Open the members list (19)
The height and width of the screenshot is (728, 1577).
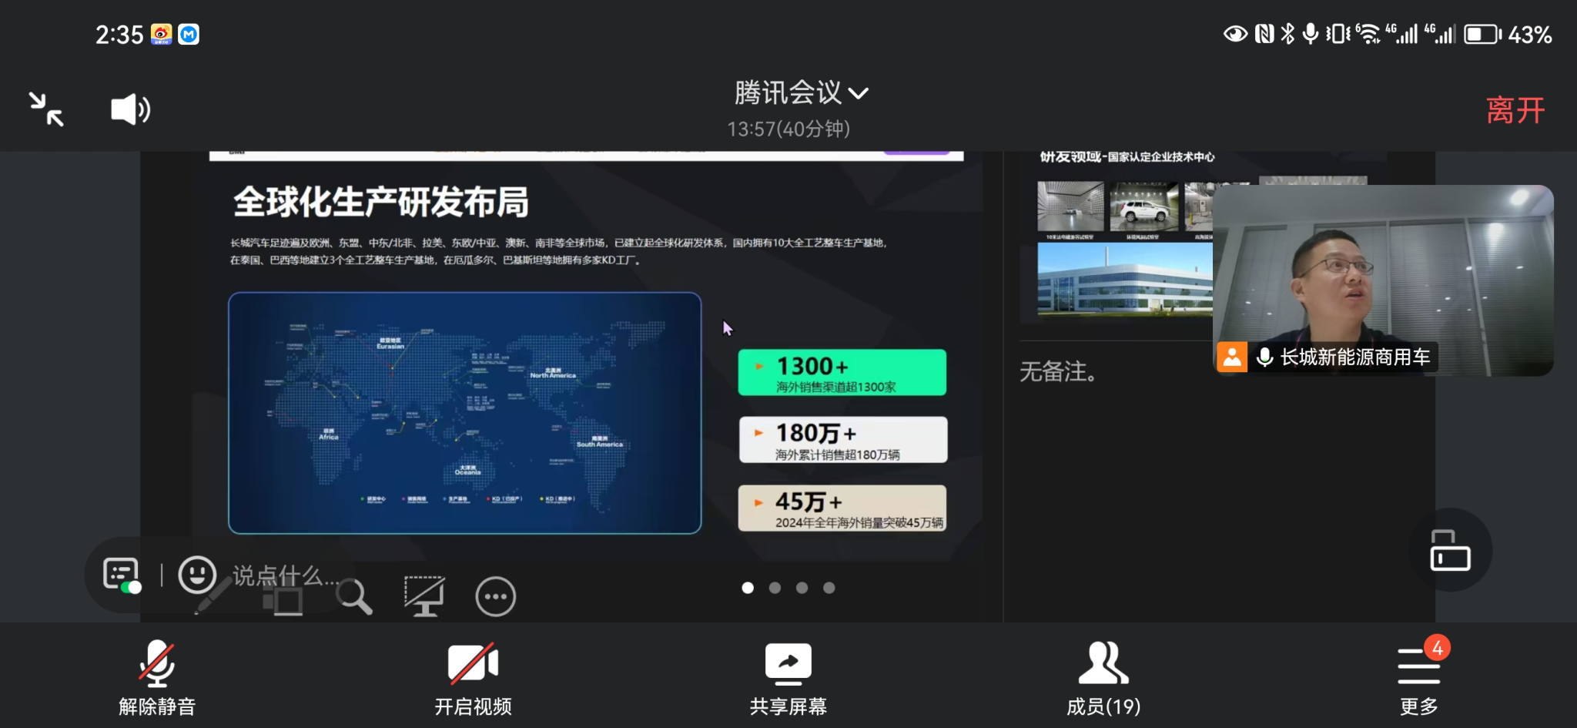click(1103, 678)
